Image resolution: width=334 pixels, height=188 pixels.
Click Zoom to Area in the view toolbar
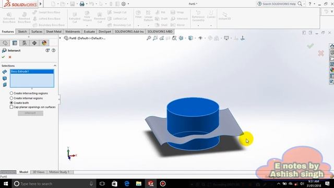155,38
